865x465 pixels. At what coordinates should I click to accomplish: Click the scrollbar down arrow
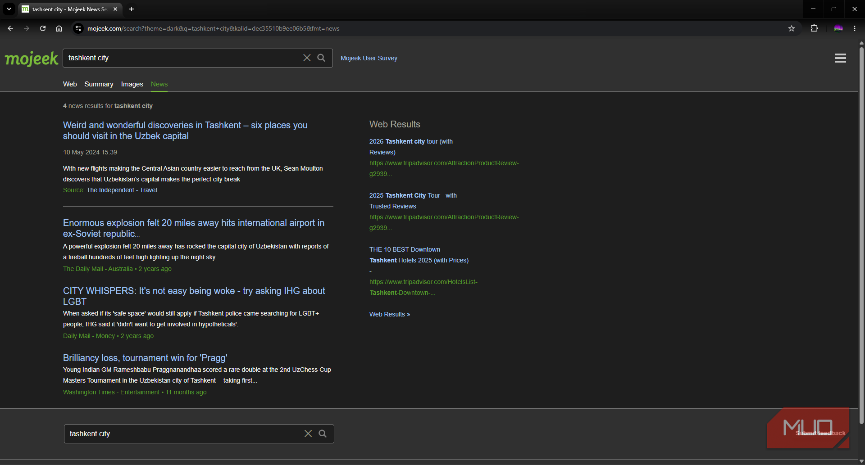tap(861, 461)
